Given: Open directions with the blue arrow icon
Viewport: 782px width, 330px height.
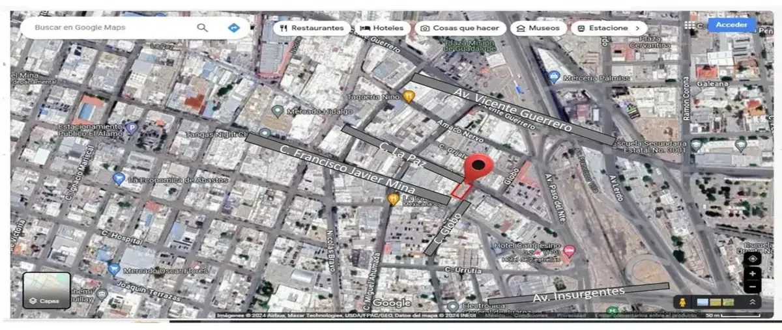Looking at the screenshot, I should pyautogui.click(x=234, y=27).
